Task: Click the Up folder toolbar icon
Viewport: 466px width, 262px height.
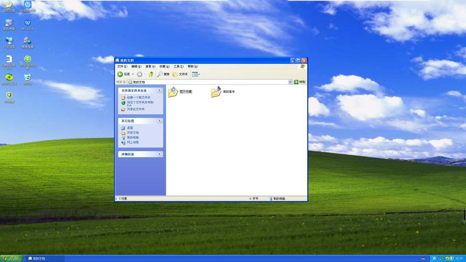Action: coord(151,74)
